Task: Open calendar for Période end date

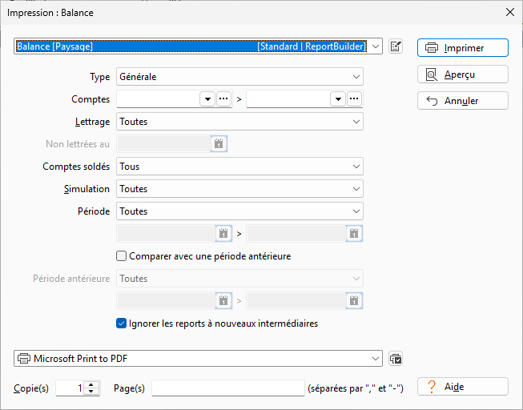Action: (354, 234)
